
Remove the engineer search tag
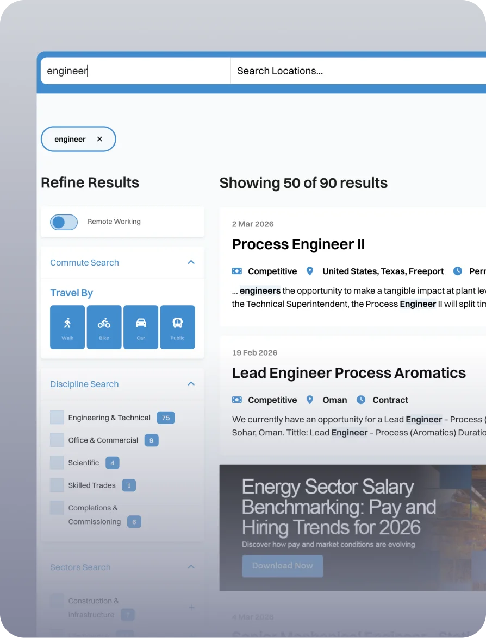99,140
